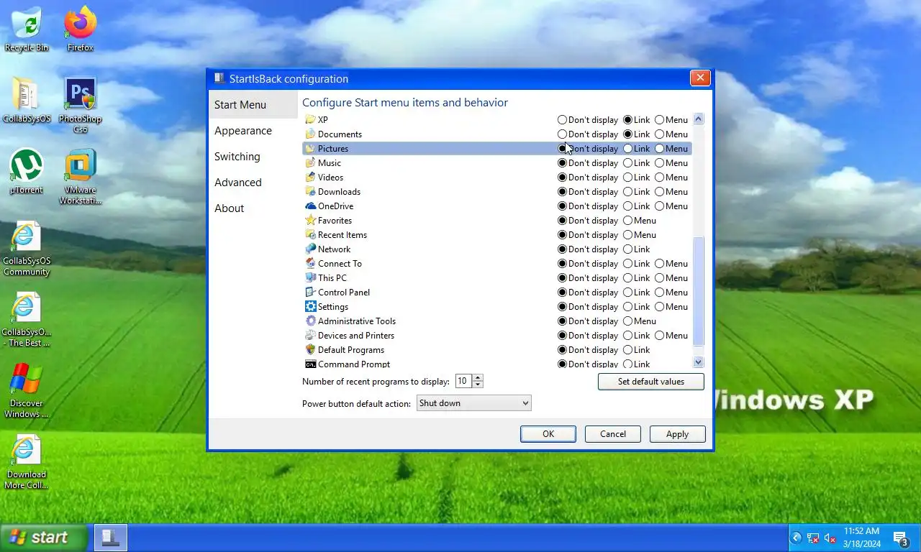Open Power button default action dropdown

tap(474, 403)
